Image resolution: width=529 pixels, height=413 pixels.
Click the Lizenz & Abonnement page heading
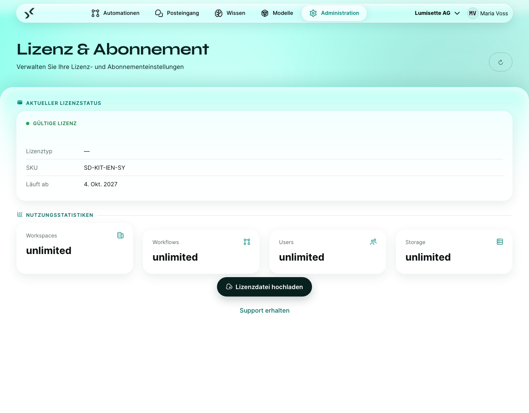tap(113, 49)
